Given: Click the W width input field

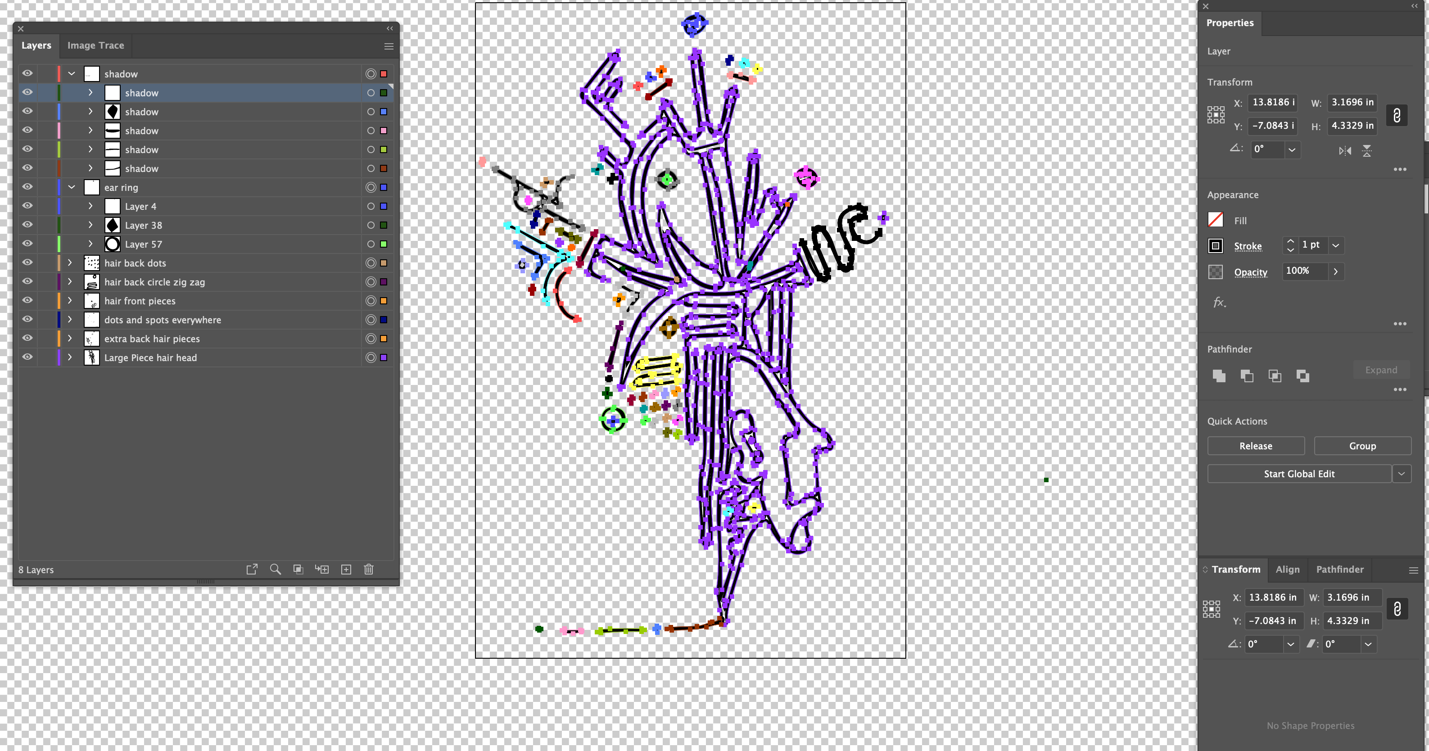Looking at the screenshot, I should point(1352,102).
